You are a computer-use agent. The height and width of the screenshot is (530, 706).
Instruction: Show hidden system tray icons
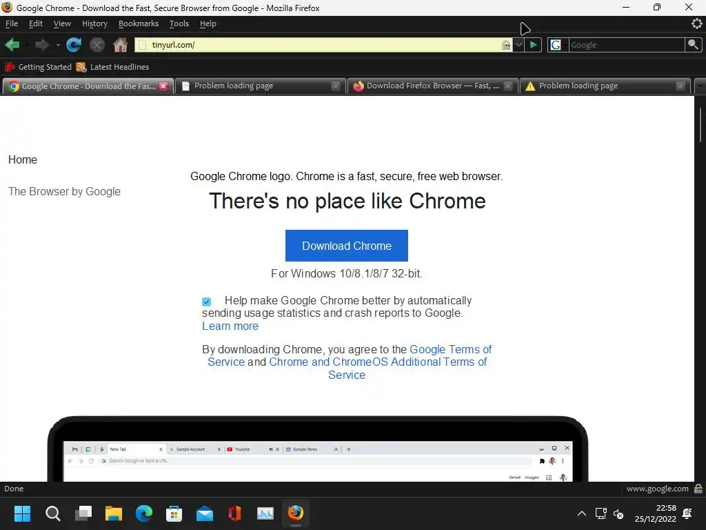[x=582, y=513]
